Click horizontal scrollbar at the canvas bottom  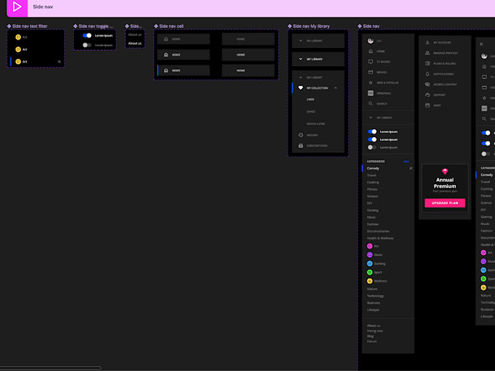coord(51,368)
